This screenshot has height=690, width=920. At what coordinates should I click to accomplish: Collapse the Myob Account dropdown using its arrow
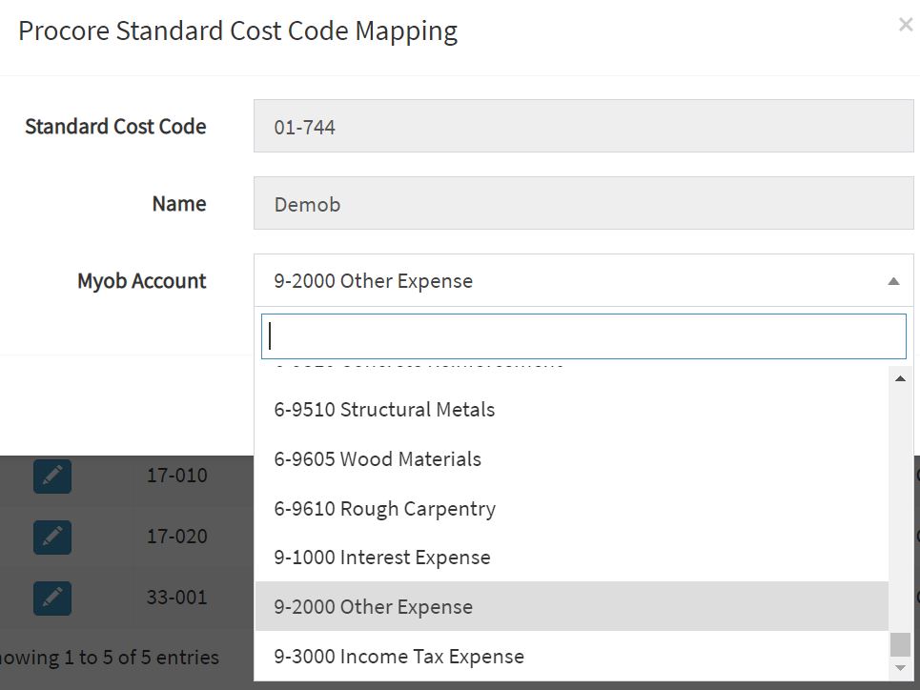coord(894,280)
